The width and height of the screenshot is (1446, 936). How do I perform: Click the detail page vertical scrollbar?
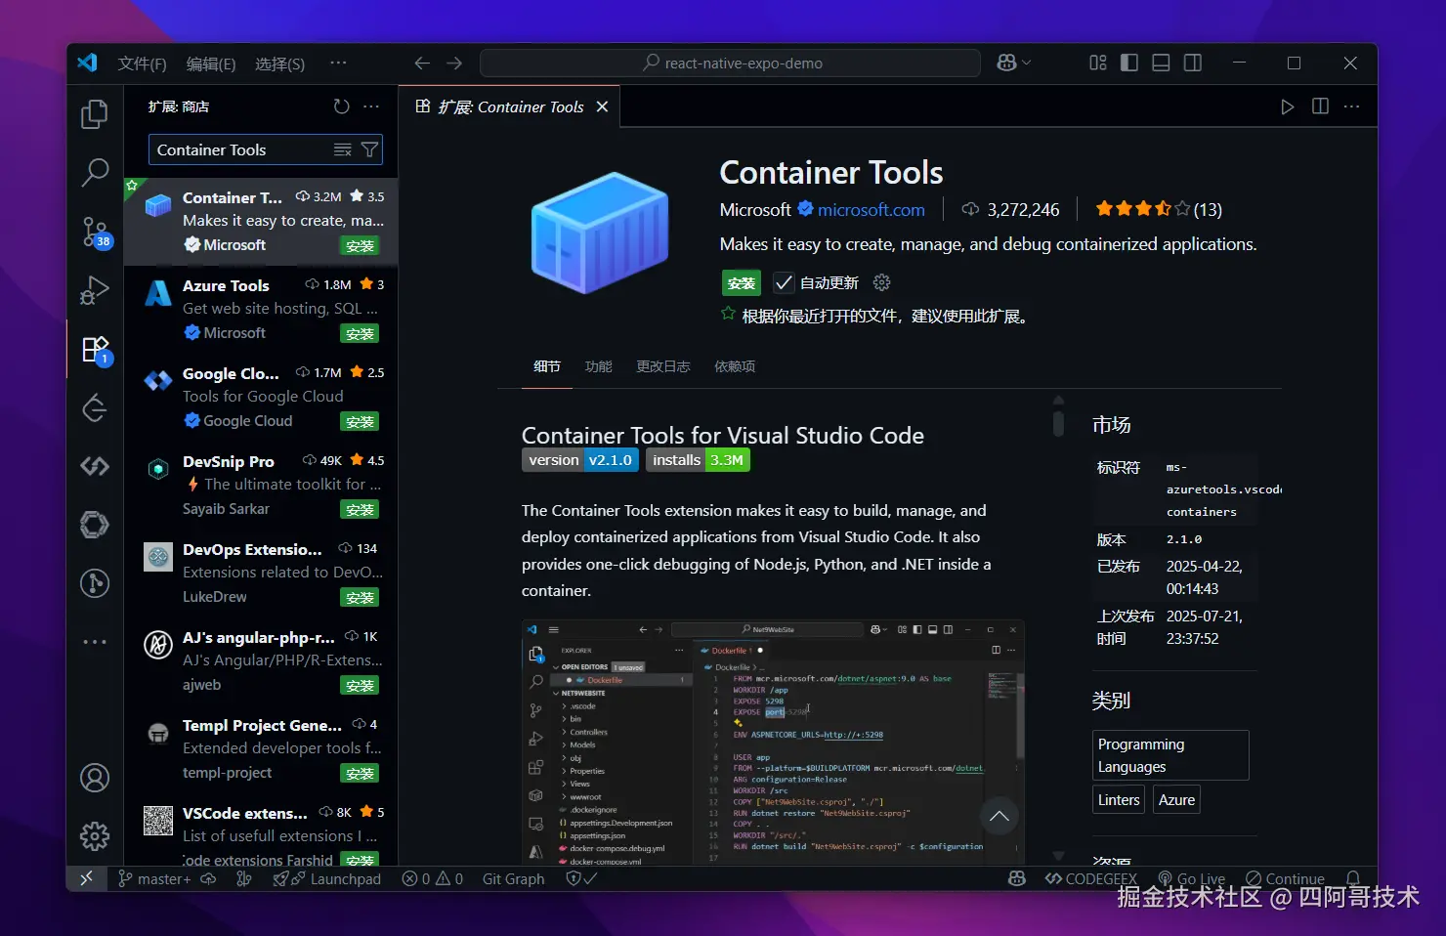pyautogui.click(x=1058, y=423)
